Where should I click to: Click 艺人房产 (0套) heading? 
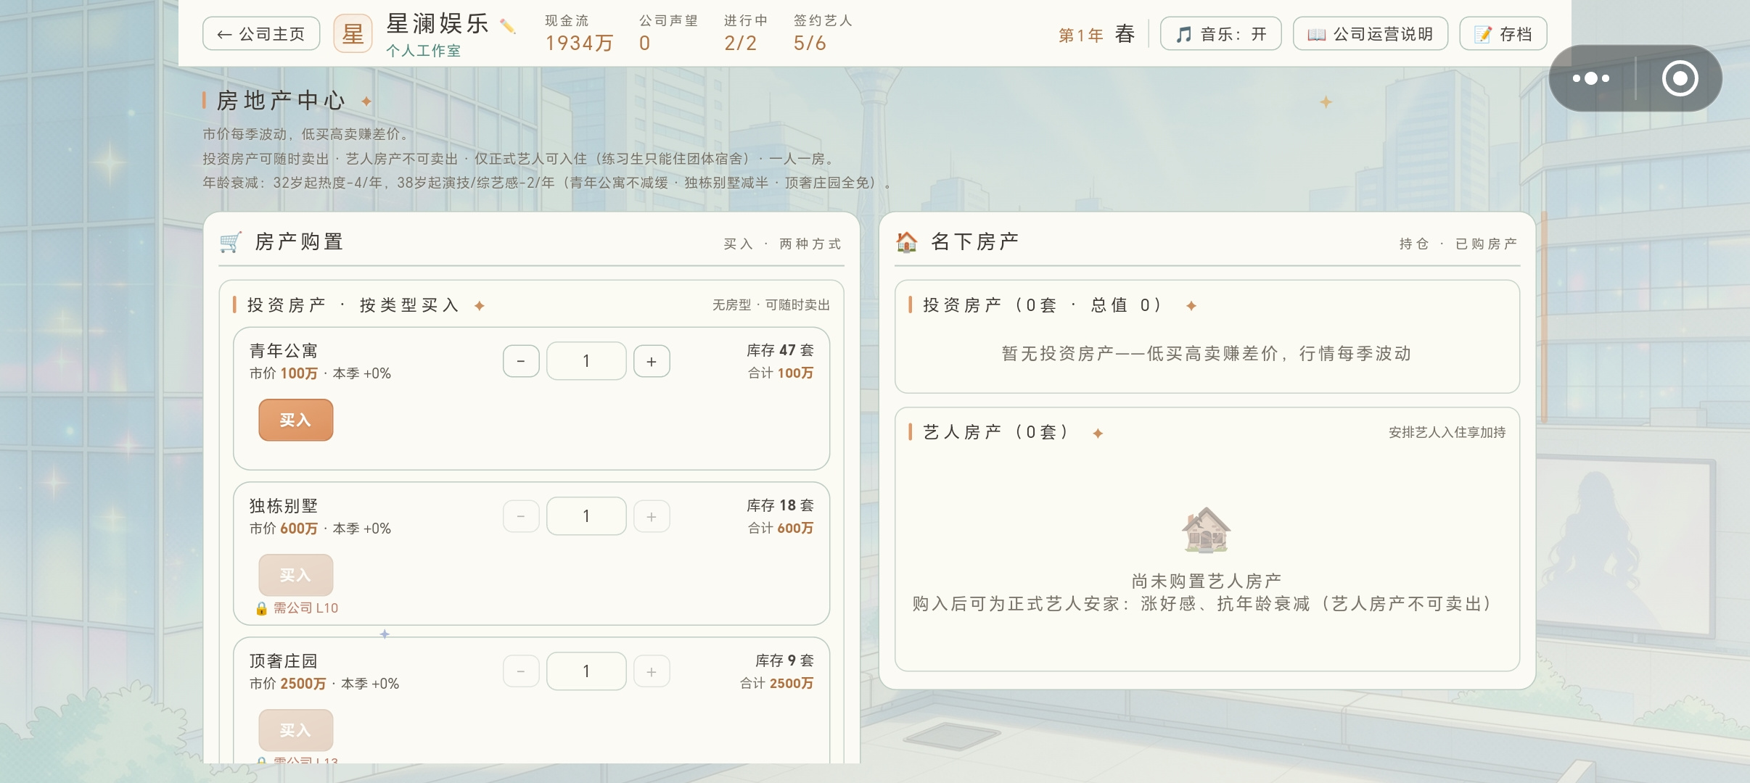click(995, 432)
